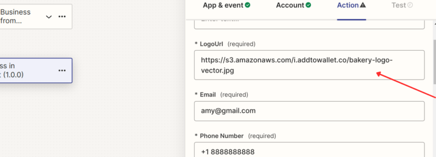Focus the Email field containing amy@gmail.com
436x157 pixels.
[x=309, y=111]
